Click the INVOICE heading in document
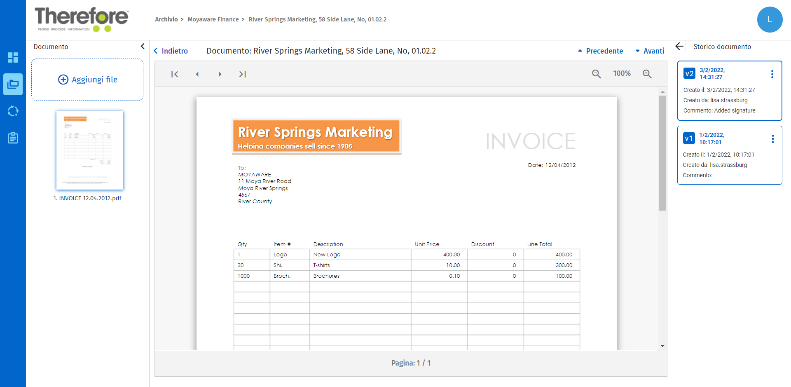791x387 pixels. point(530,141)
